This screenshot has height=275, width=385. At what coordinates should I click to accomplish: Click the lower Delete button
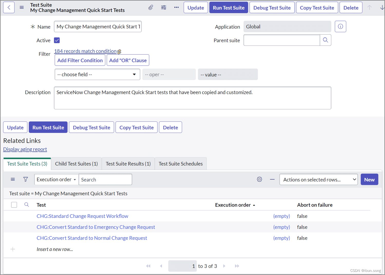(x=171, y=127)
